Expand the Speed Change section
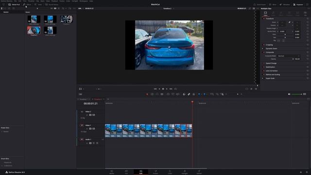311x175 pixels. click(271, 63)
